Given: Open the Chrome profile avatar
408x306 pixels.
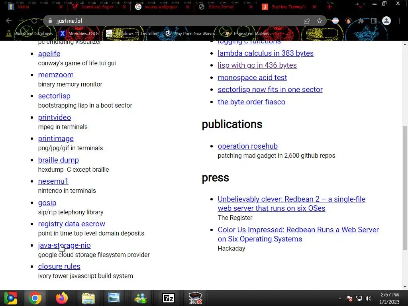Looking at the screenshot, I should [386, 21].
